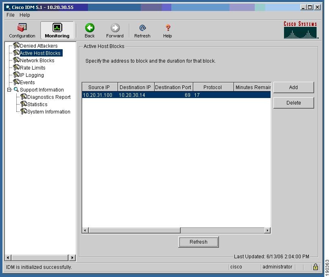Collapse the Support Information tree node
This screenshot has height=277, width=330.
[9, 90]
